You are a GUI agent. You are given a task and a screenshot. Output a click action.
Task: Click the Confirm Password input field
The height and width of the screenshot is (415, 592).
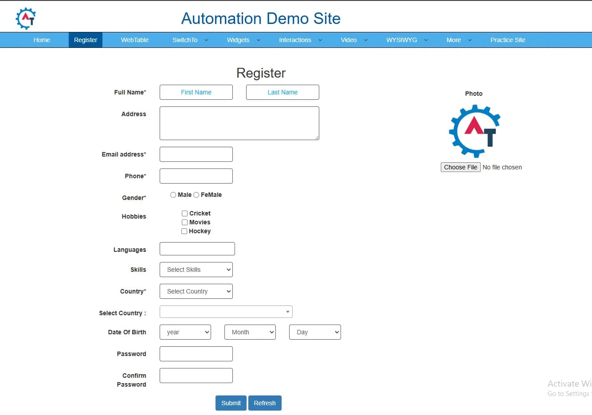[196, 376]
